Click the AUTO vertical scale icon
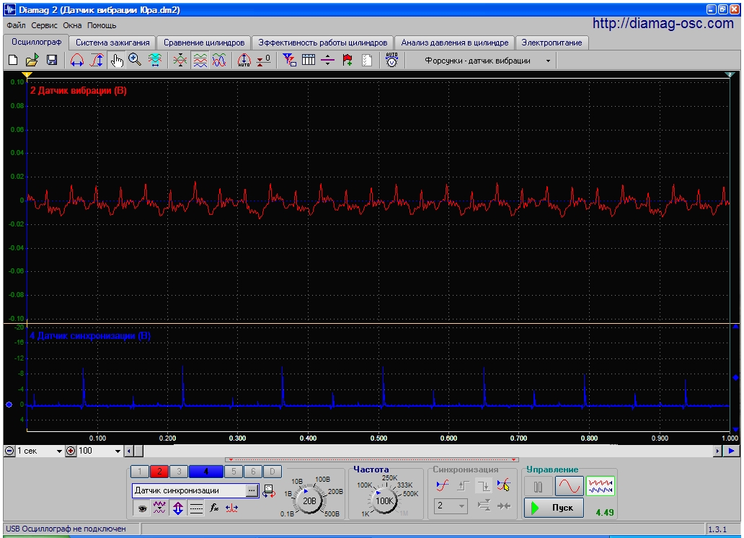The width and height of the screenshot is (744, 538). (244, 61)
